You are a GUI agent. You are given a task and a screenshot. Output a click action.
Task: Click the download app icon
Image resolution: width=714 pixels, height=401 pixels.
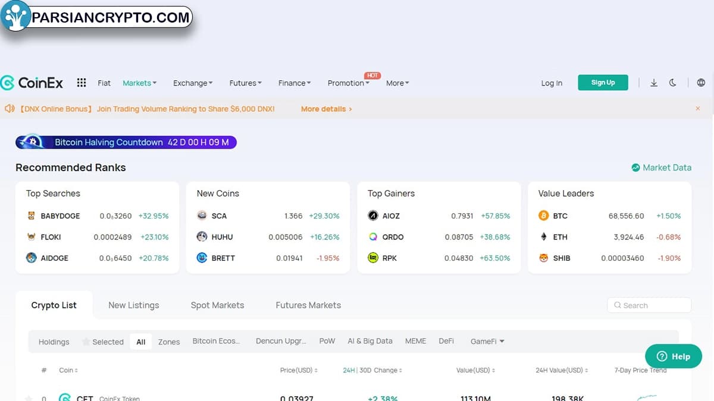(653, 83)
